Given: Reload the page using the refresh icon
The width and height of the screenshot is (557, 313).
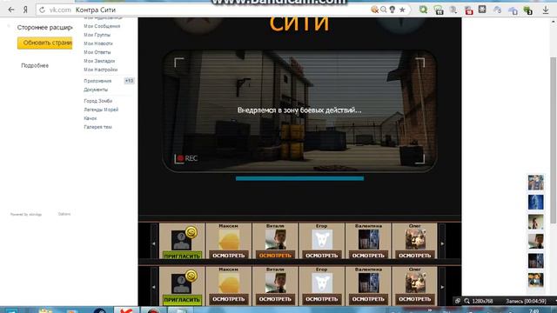Looking at the screenshot, I should point(43,10).
